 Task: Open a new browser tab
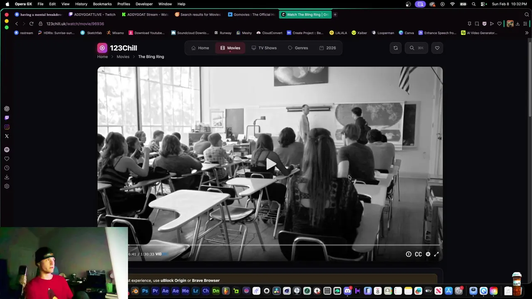335,15
